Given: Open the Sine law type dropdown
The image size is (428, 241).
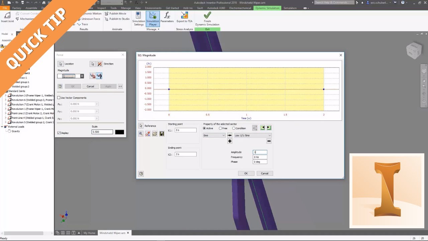Looking at the screenshot, I should [x=214, y=135].
